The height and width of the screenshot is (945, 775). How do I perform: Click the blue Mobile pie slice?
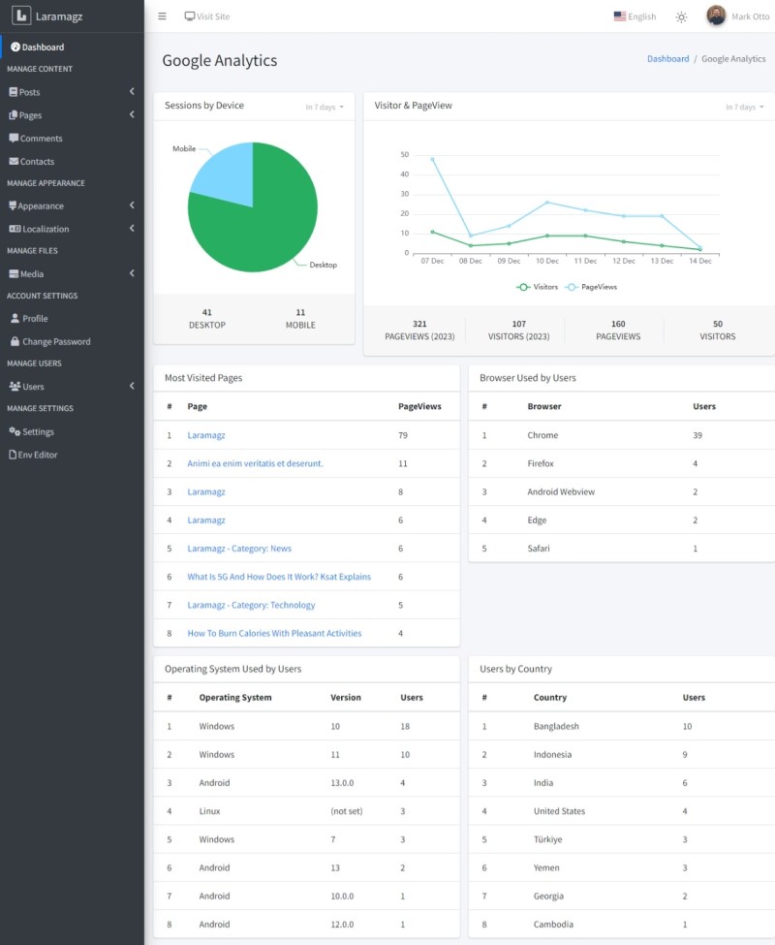226,174
